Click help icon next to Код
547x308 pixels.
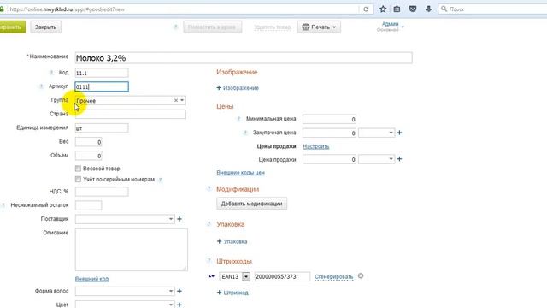coord(51,73)
